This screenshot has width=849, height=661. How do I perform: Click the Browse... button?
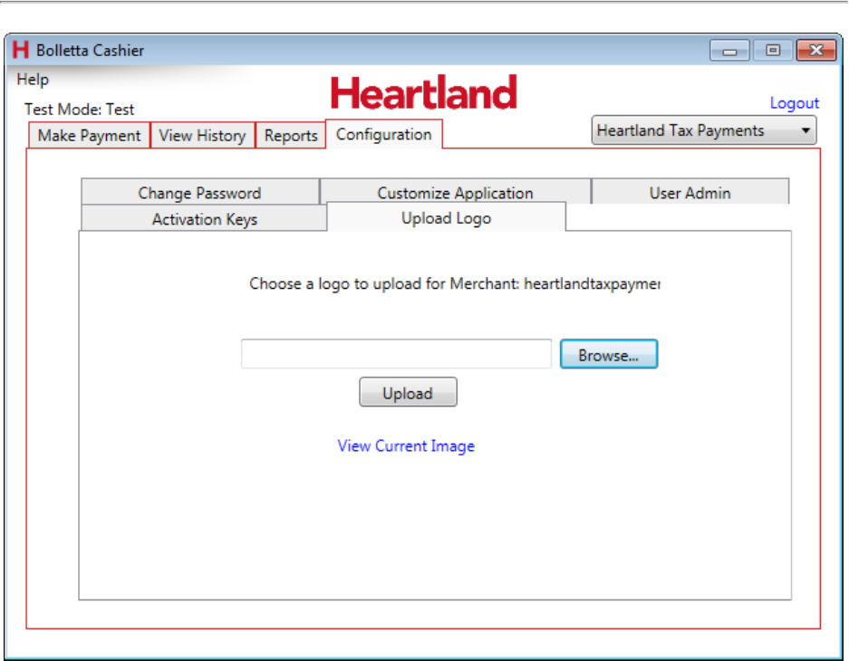609,354
